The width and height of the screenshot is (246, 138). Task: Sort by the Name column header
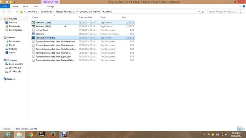[x=35, y=17]
